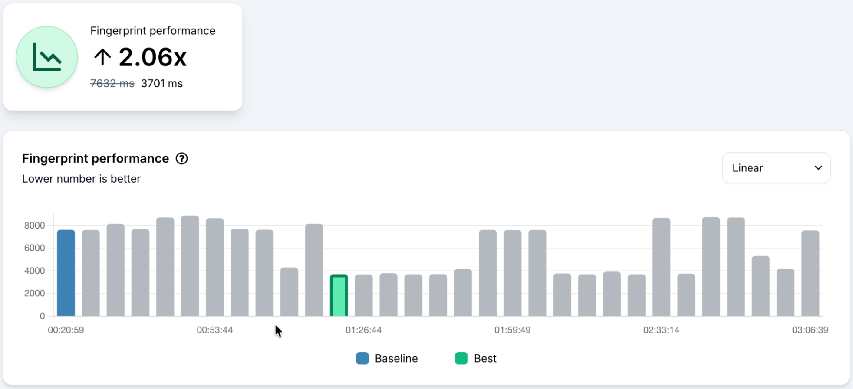Click the upward arrow beside 2.06x

(102, 57)
